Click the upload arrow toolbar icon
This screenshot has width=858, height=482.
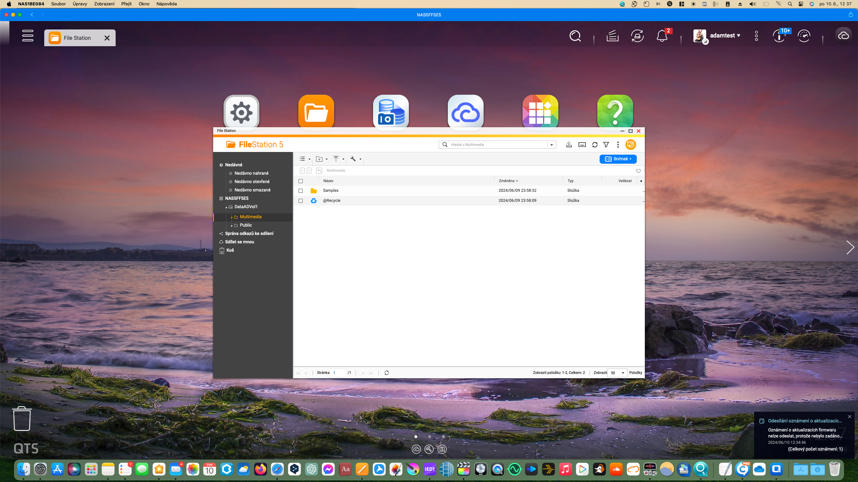tap(336, 159)
